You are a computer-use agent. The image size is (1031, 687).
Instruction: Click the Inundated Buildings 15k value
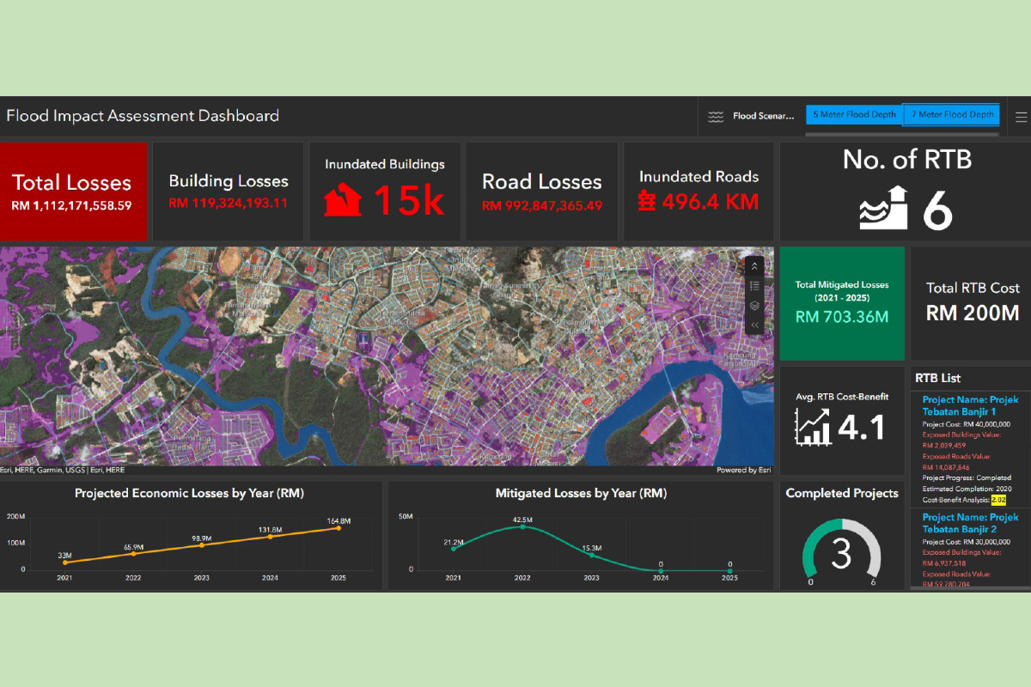[408, 201]
